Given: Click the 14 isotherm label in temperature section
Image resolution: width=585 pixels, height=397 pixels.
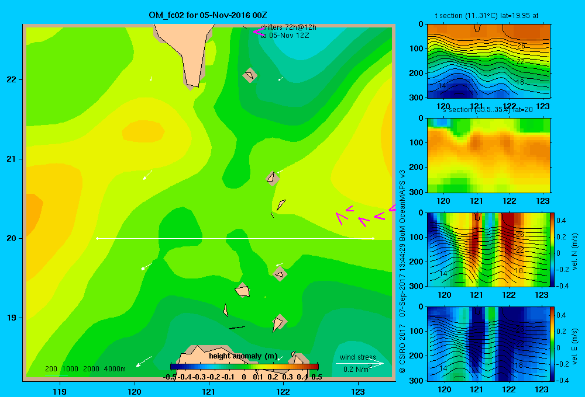Looking at the screenshot, I should tap(442, 86).
